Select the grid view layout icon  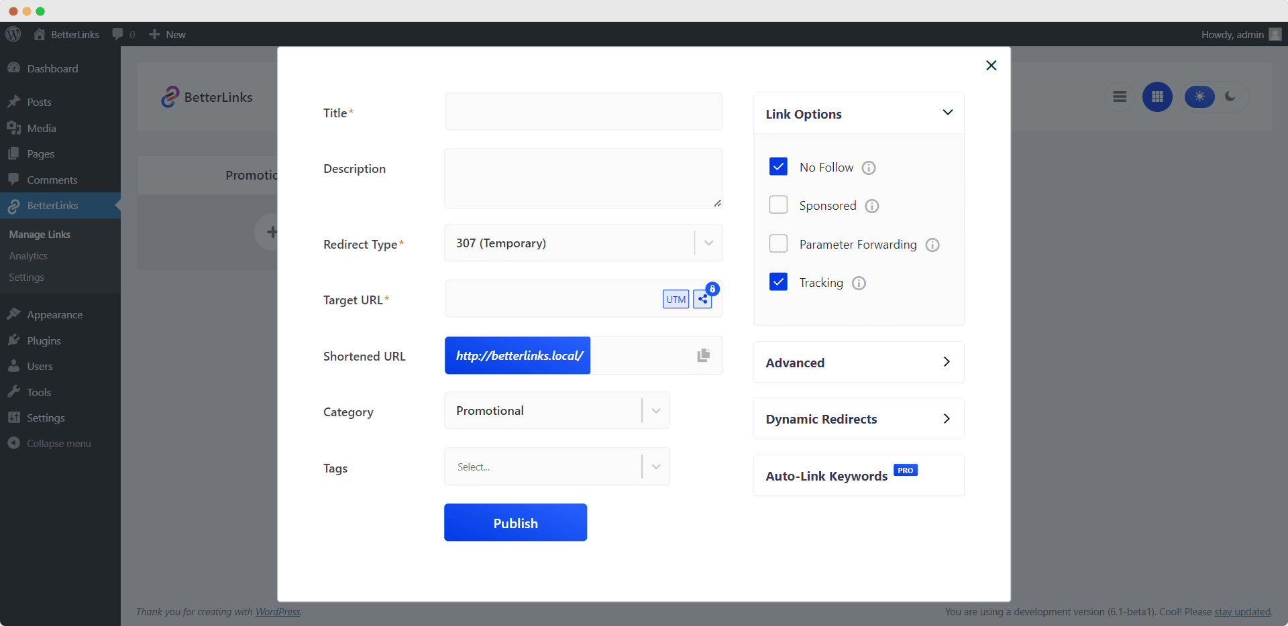pos(1157,97)
